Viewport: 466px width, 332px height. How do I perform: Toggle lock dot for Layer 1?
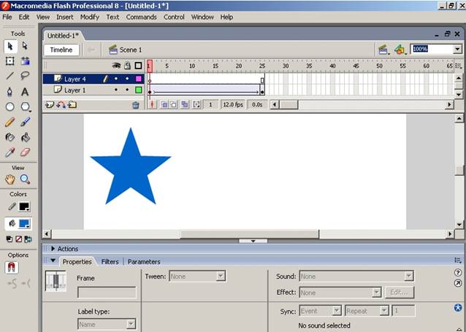127,90
